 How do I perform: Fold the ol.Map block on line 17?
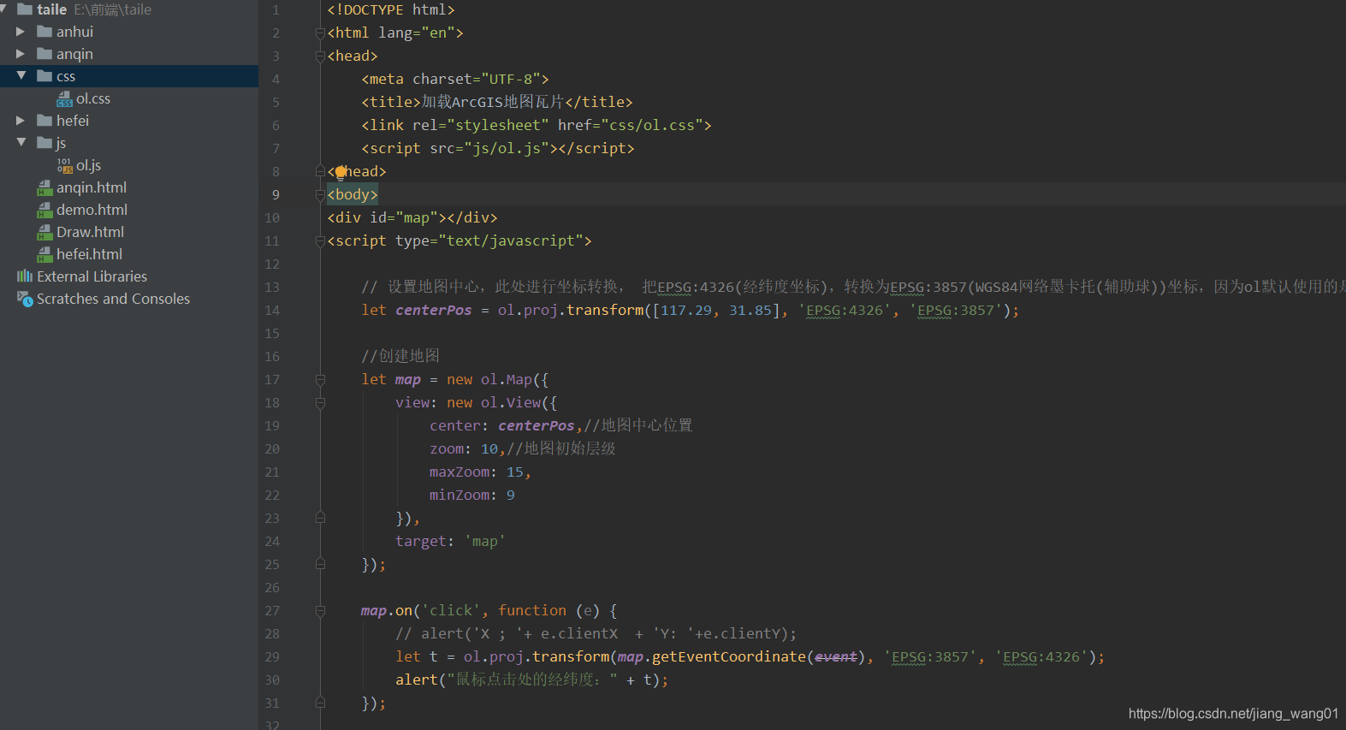point(320,380)
